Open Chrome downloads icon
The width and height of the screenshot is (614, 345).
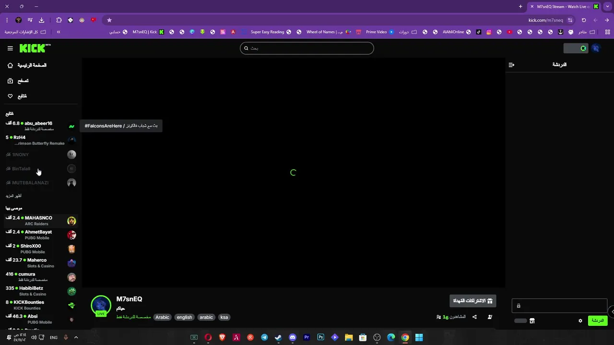tap(41, 20)
